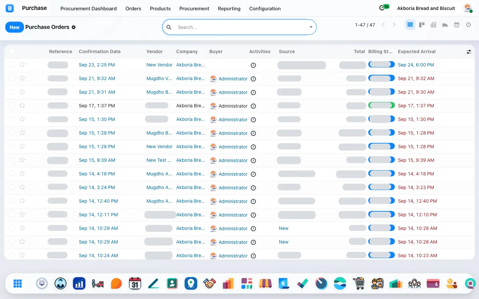This screenshot has height=299, width=479.
Task: Open the activities clock with badge 10
Action: coord(384,7)
